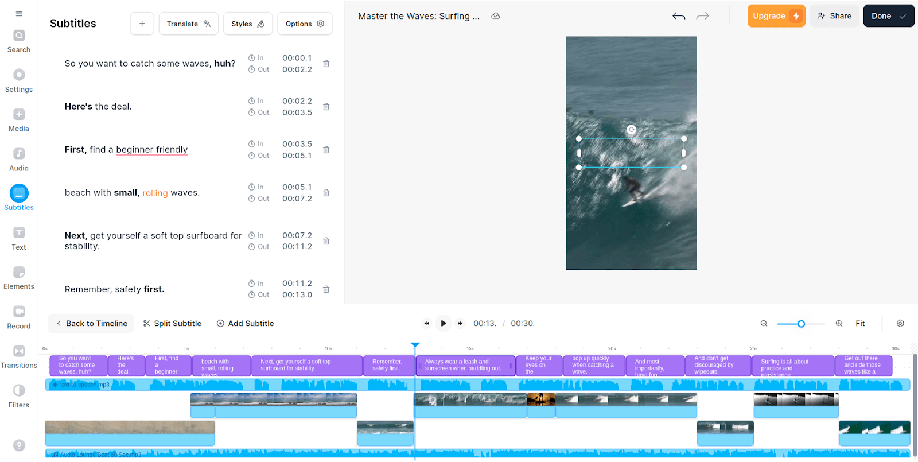Select 'Get out there and ride' subtitle clip

[864, 366]
